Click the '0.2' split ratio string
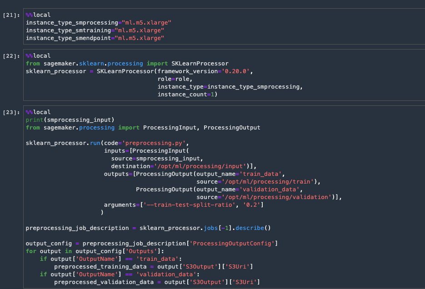Screen dimensions: 425x289 click(x=251, y=205)
